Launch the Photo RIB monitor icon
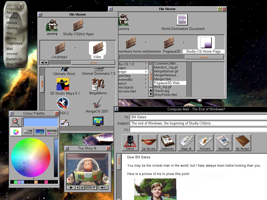The width and height of the screenshot is (267, 200). click(98, 121)
